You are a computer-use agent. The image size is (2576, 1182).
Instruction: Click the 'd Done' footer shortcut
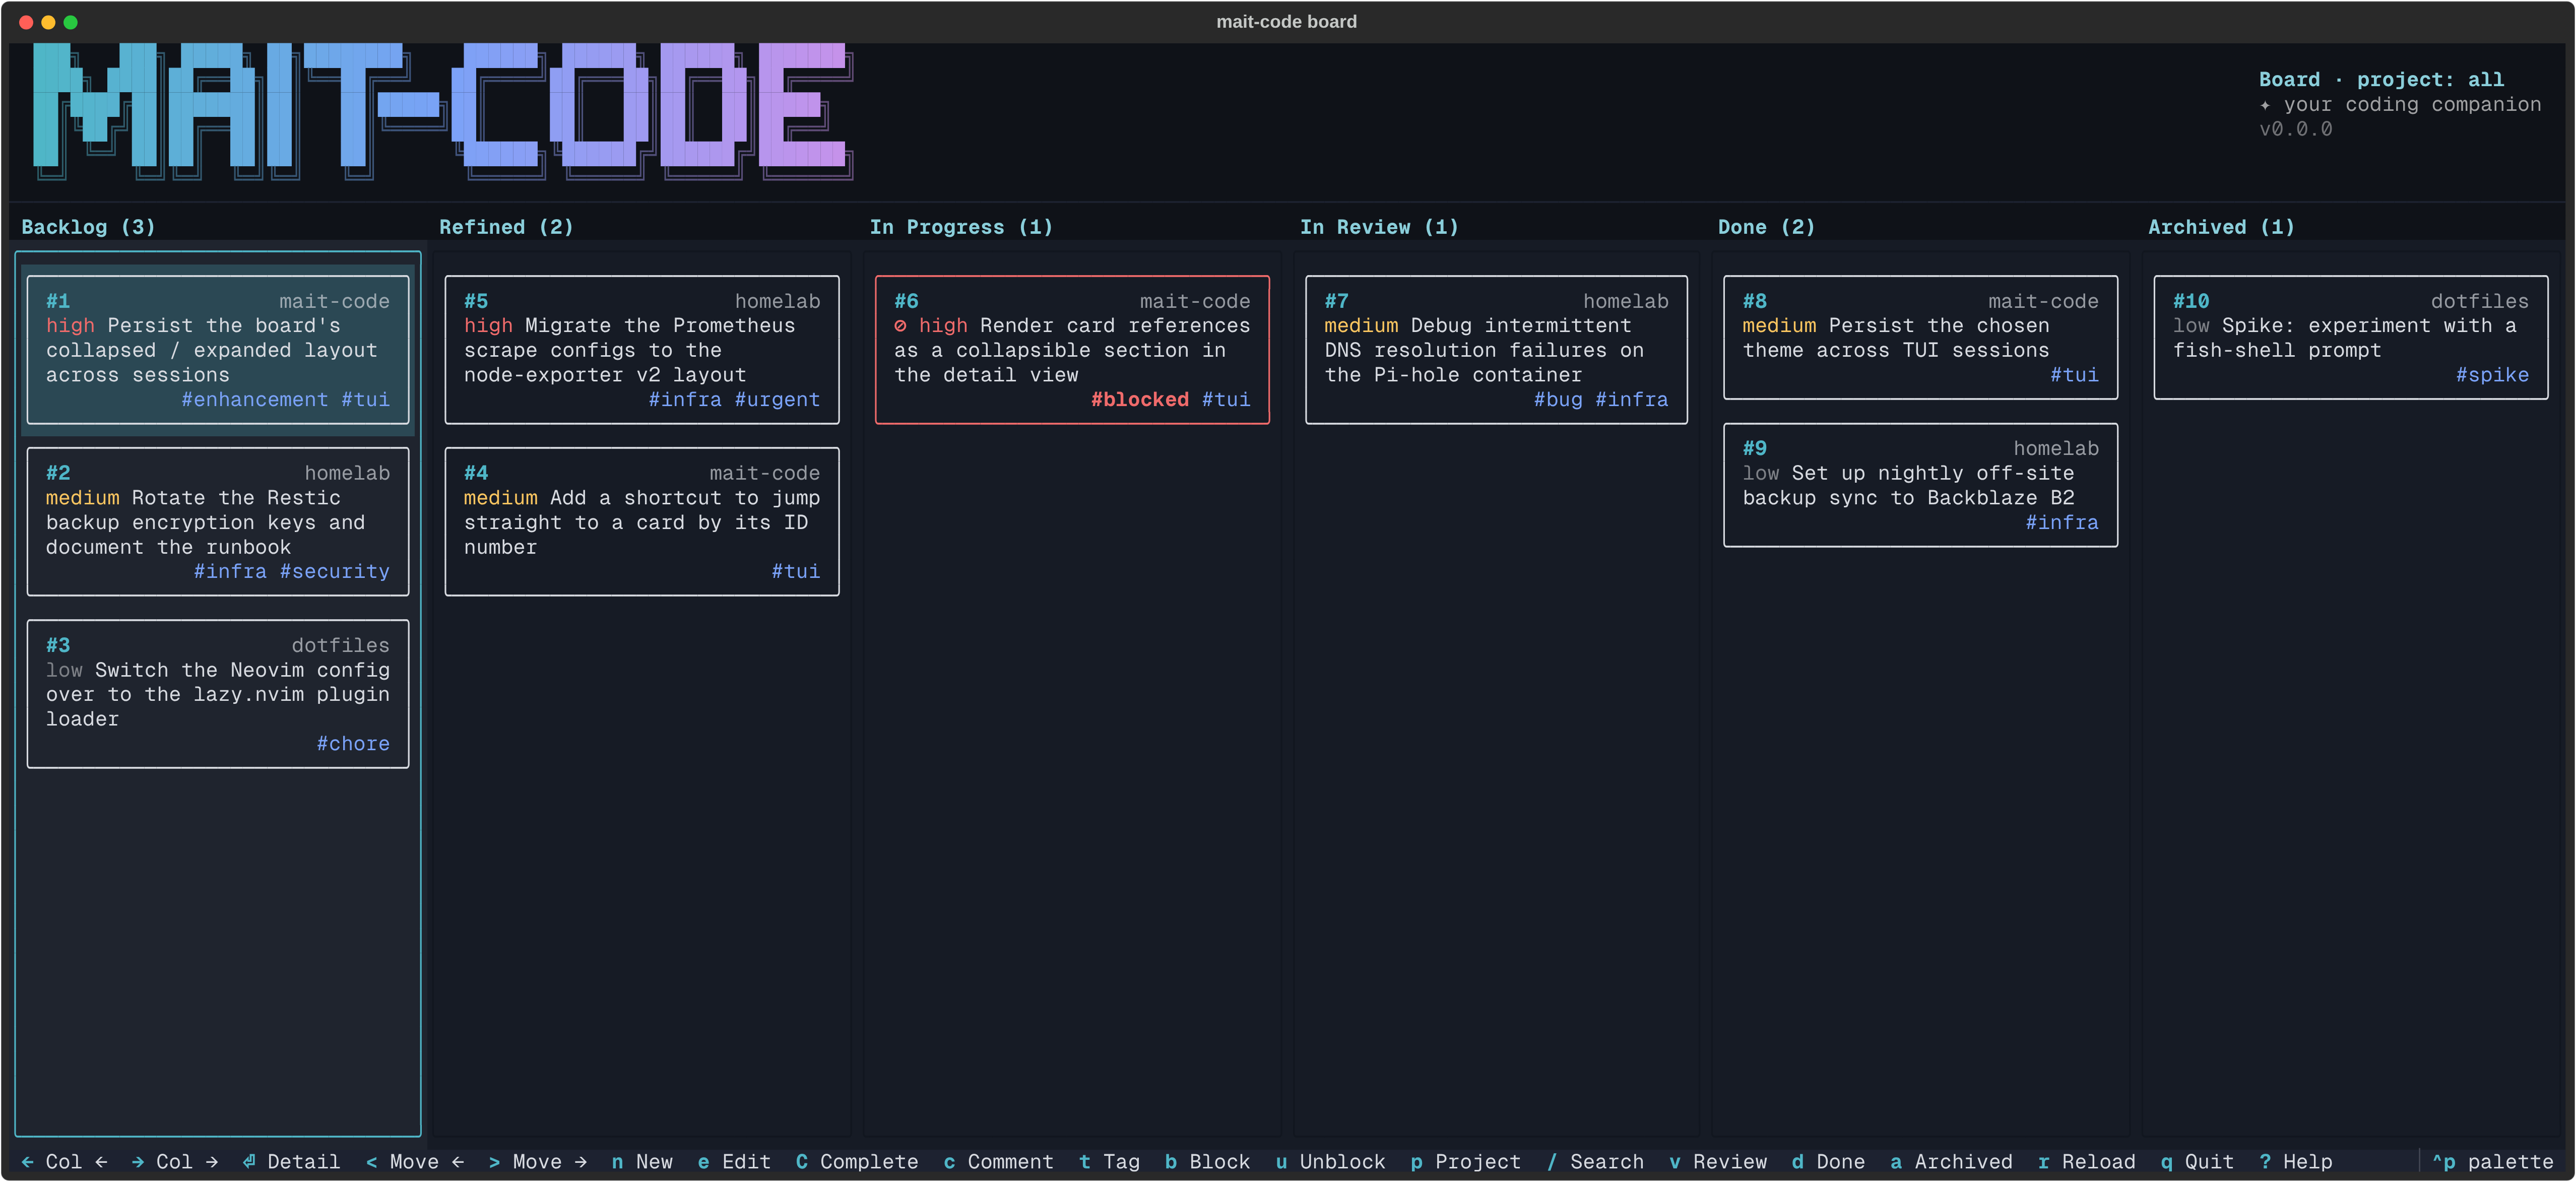1828,1162
